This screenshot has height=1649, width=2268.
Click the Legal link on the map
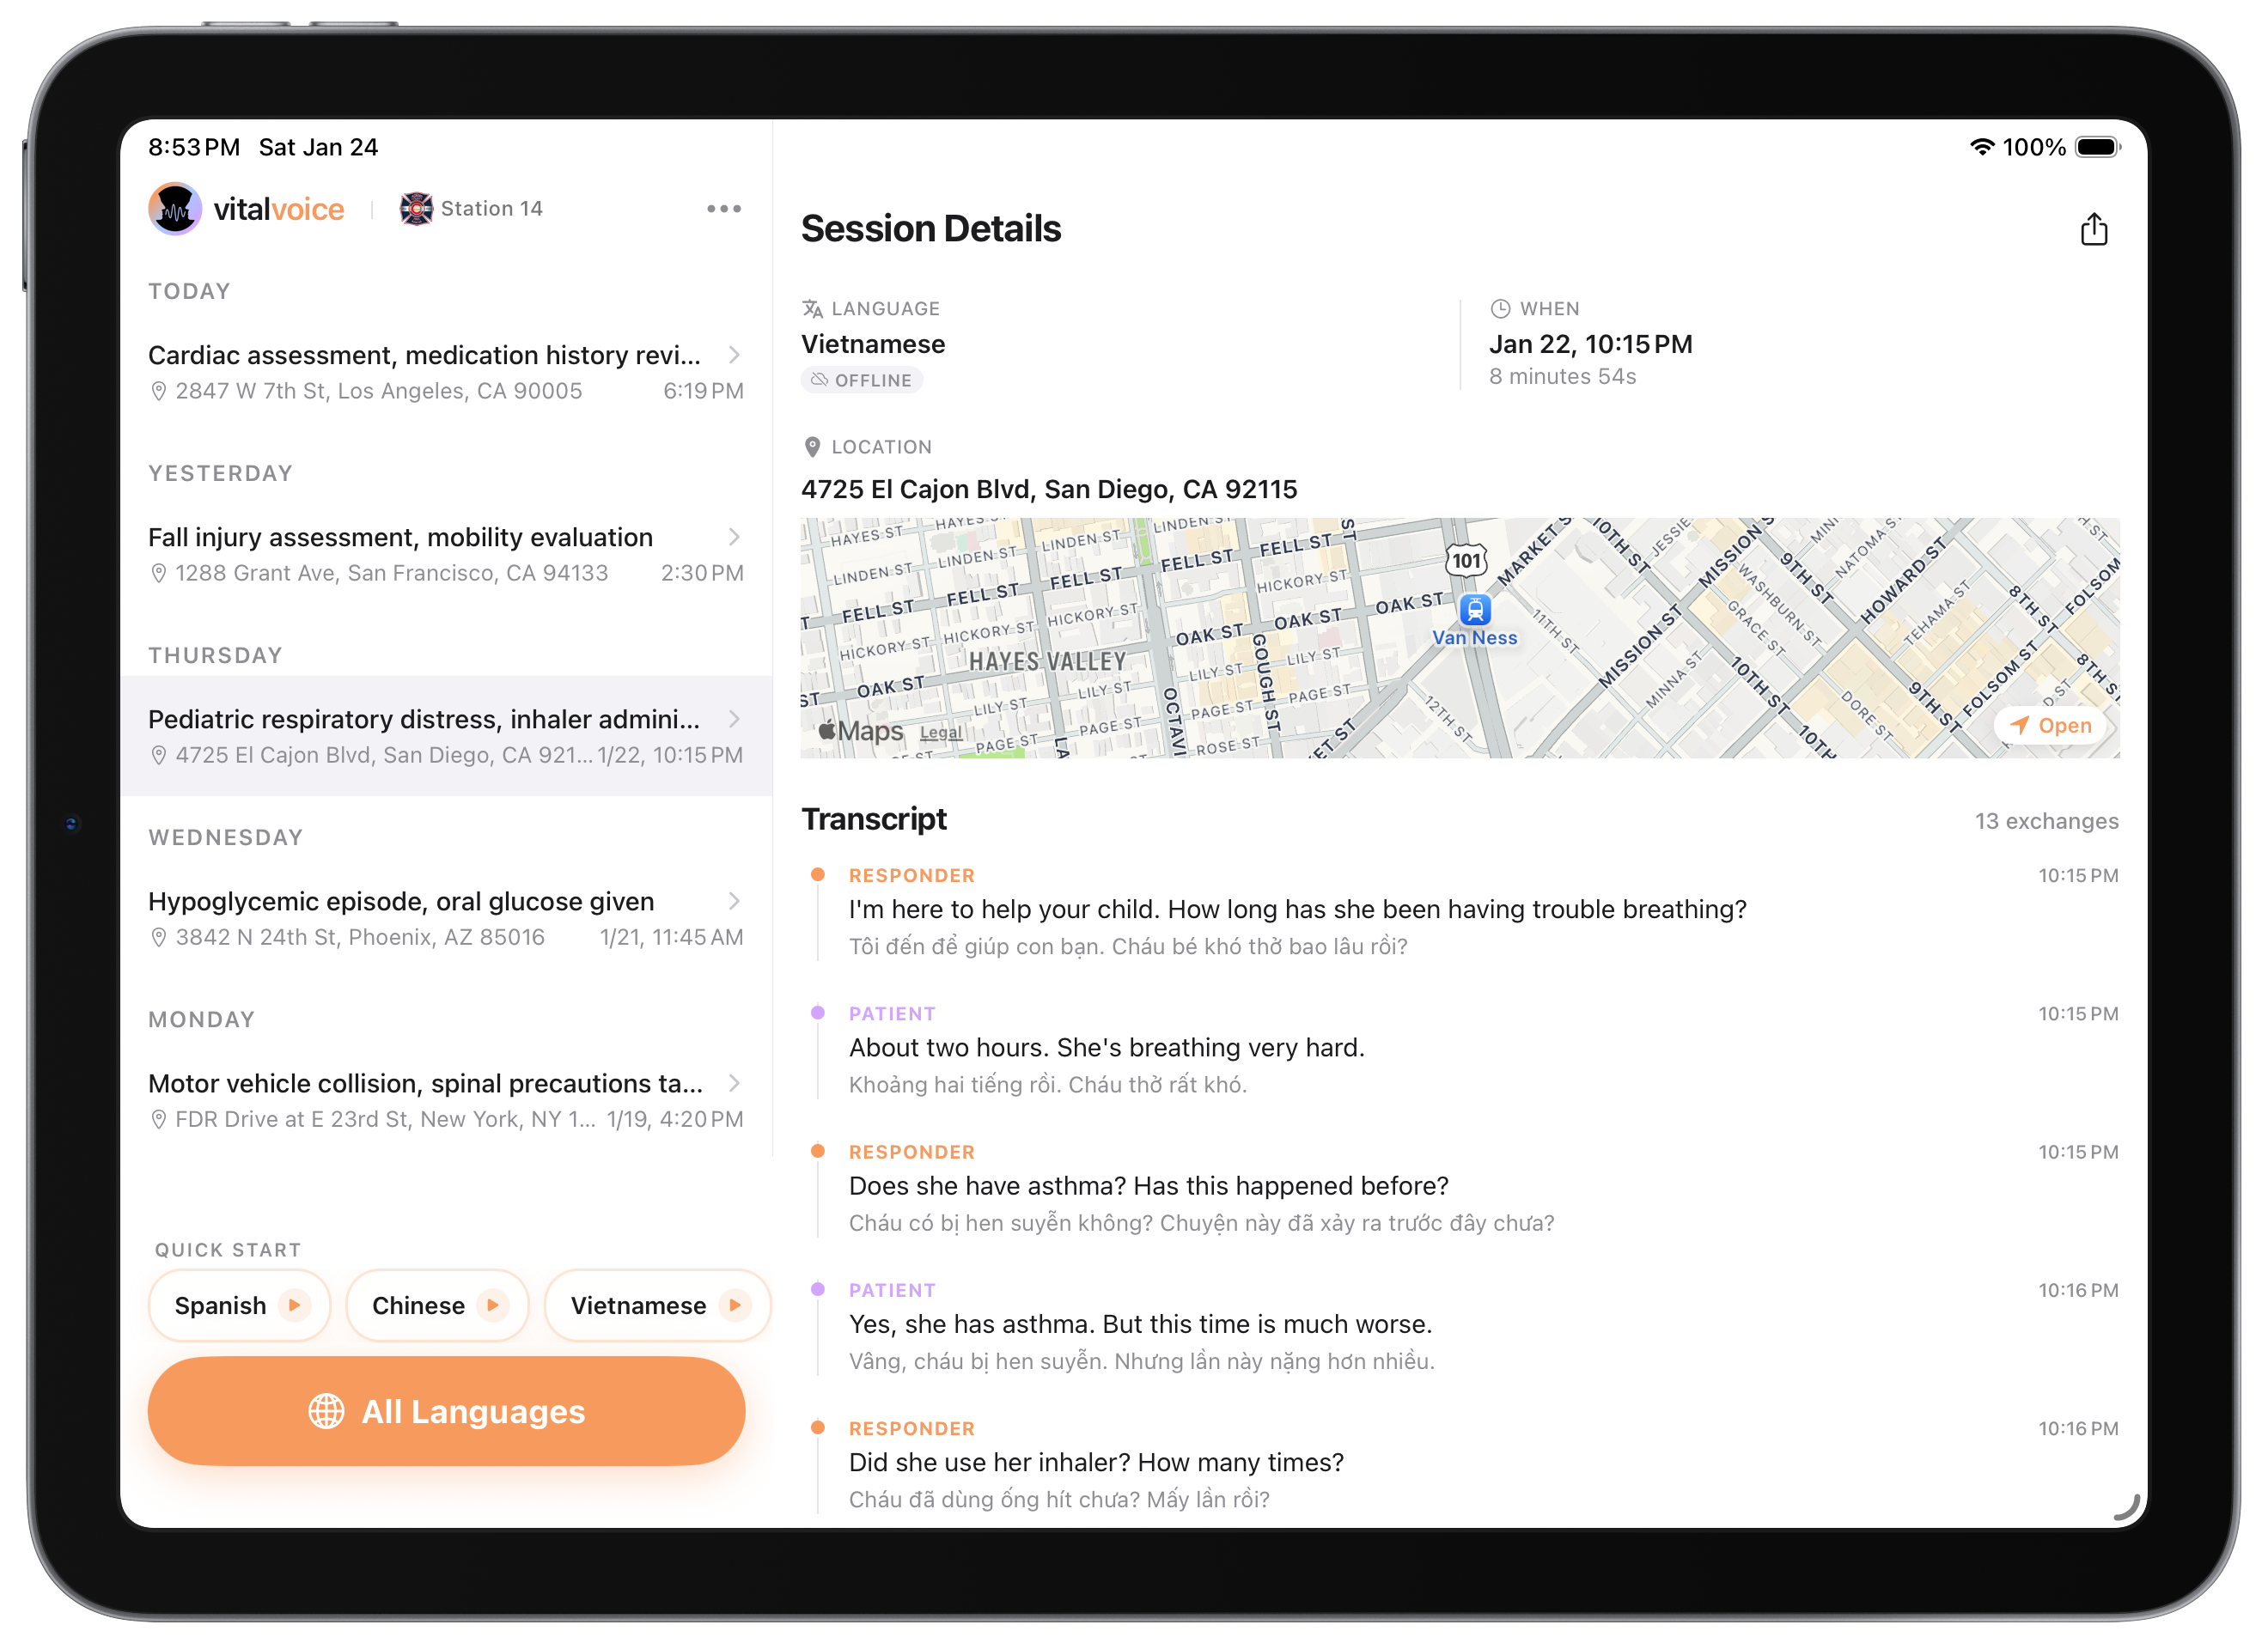tap(940, 731)
